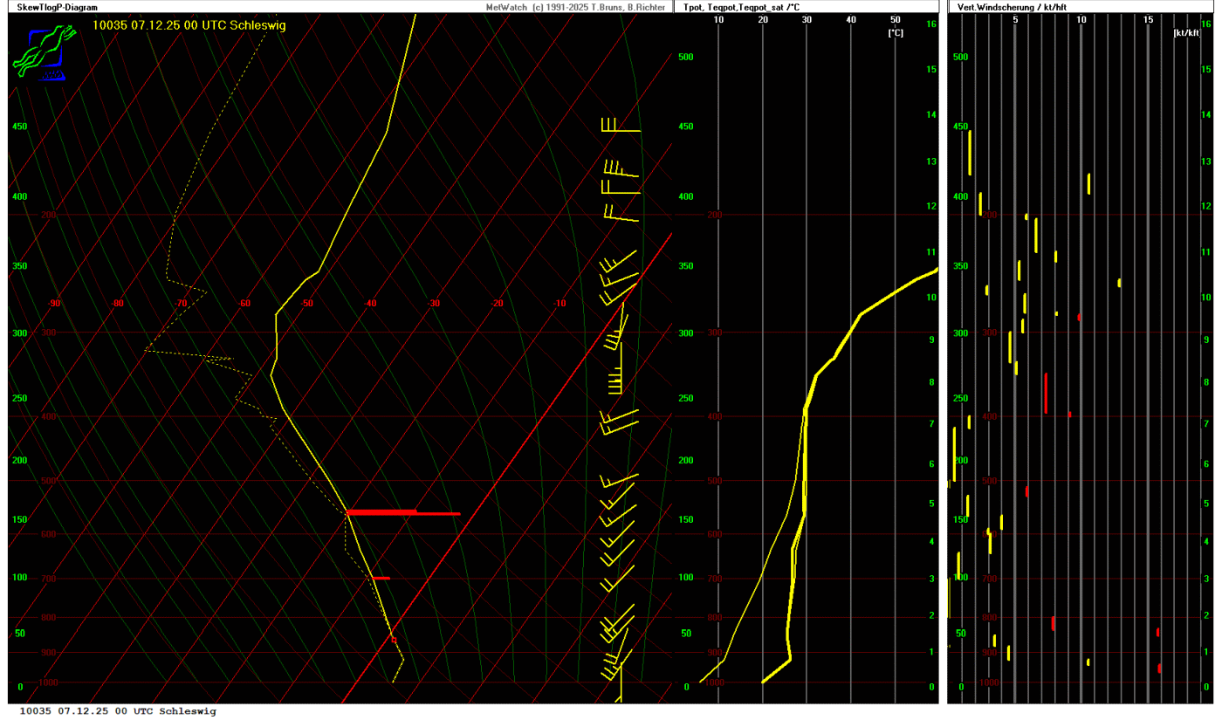Screen dimensions: 1222x720
Task: Select the yellow shear bar right of the 10 gridline near 12 km
Action: click(x=1088, y=183)
